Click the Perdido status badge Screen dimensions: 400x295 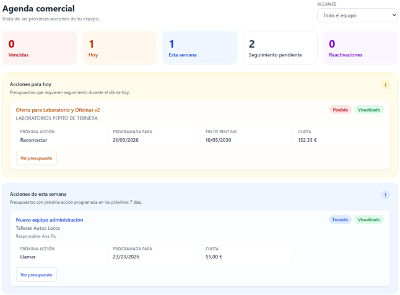coord(340,110)
